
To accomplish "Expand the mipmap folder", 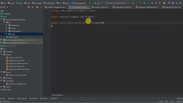I will click(x=1, y=78).
